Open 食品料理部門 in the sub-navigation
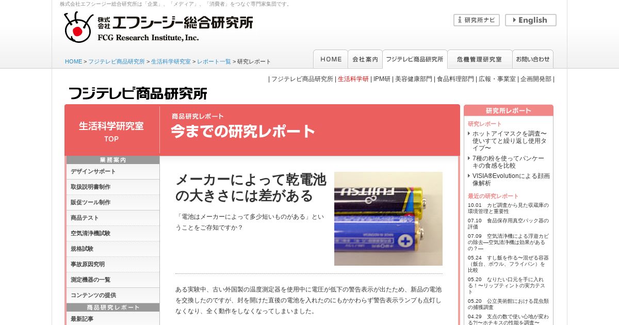This screenshot has height=325, width=619. click(455, 79)
